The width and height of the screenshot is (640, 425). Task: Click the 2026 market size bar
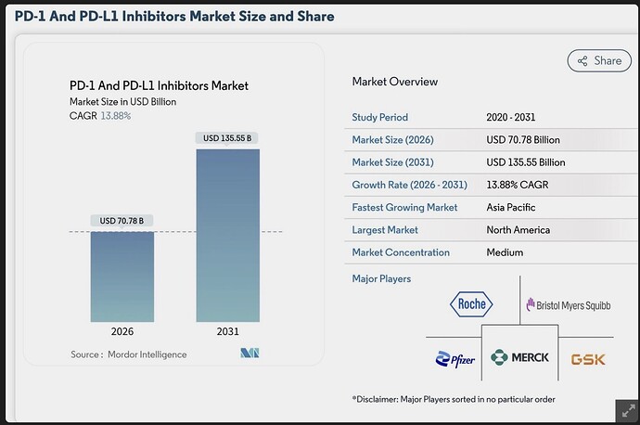(122, 277)
